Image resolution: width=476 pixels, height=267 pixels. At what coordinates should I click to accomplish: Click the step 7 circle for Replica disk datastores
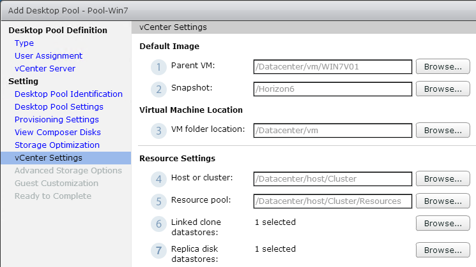click(158, 250)
